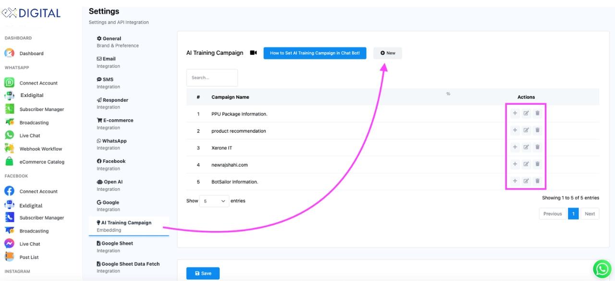The image size is (615, 281).
Task: Delete the product recommendation campaign
Action: [538, 130]
